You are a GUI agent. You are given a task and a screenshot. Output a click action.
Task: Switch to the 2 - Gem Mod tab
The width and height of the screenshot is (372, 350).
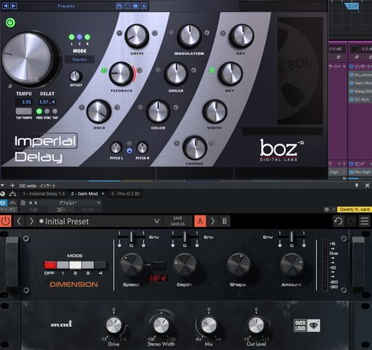[x=84, y=193]
